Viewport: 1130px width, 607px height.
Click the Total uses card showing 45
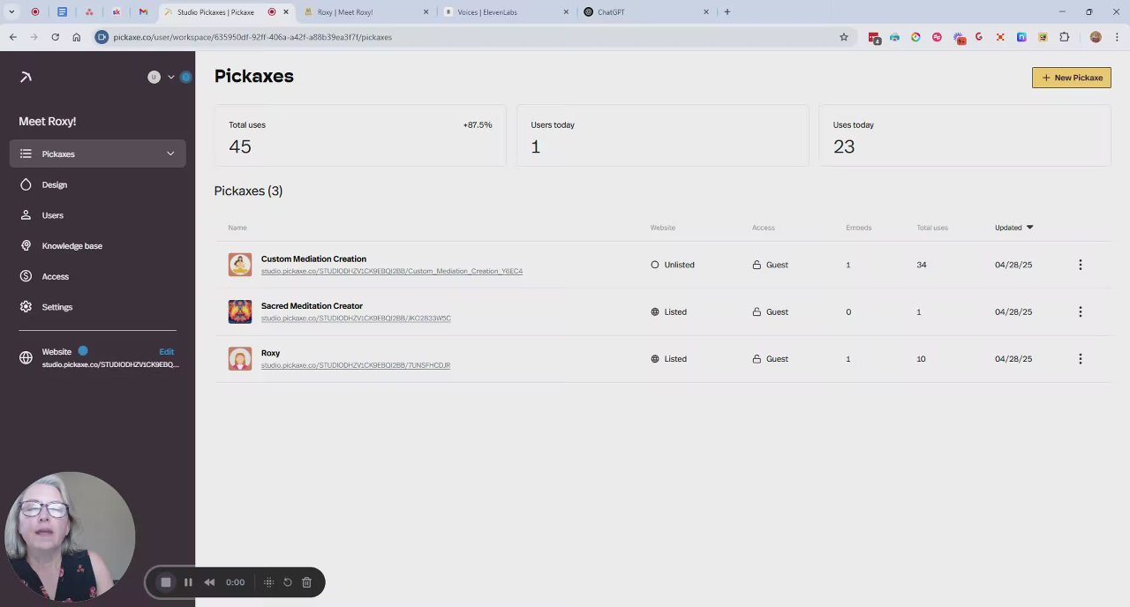click(360, 136)
